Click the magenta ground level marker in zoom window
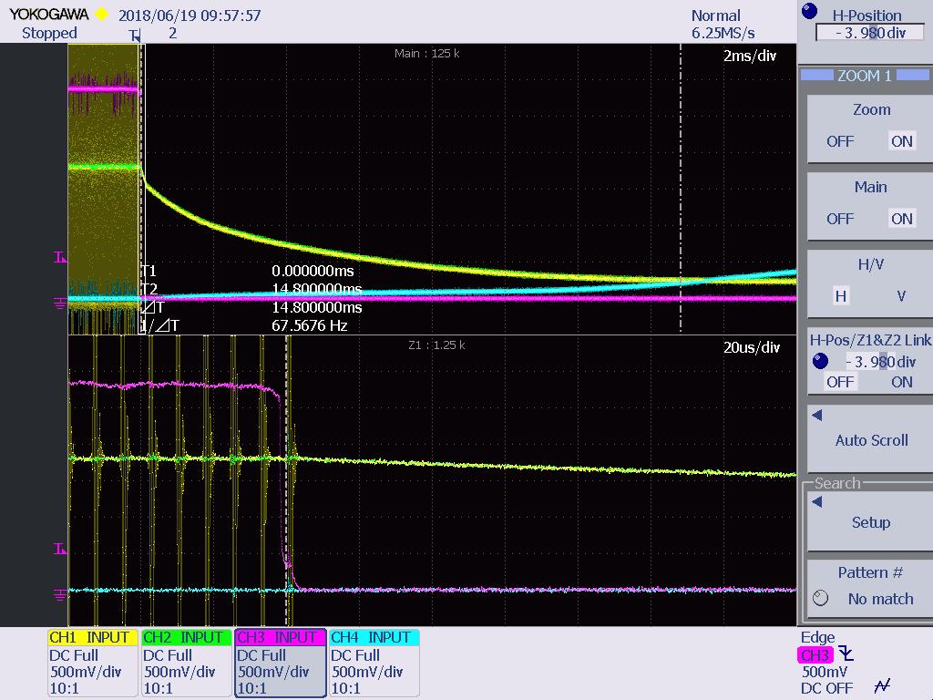The height and width of the screenshot is (700, 933). coord(60,594)
